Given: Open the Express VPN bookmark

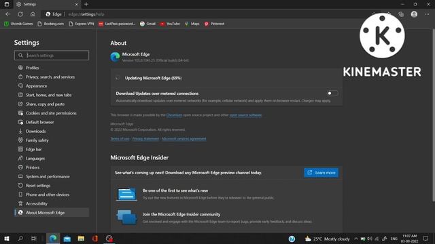Looking at the screenshot, I should click(x=82, y=24).
